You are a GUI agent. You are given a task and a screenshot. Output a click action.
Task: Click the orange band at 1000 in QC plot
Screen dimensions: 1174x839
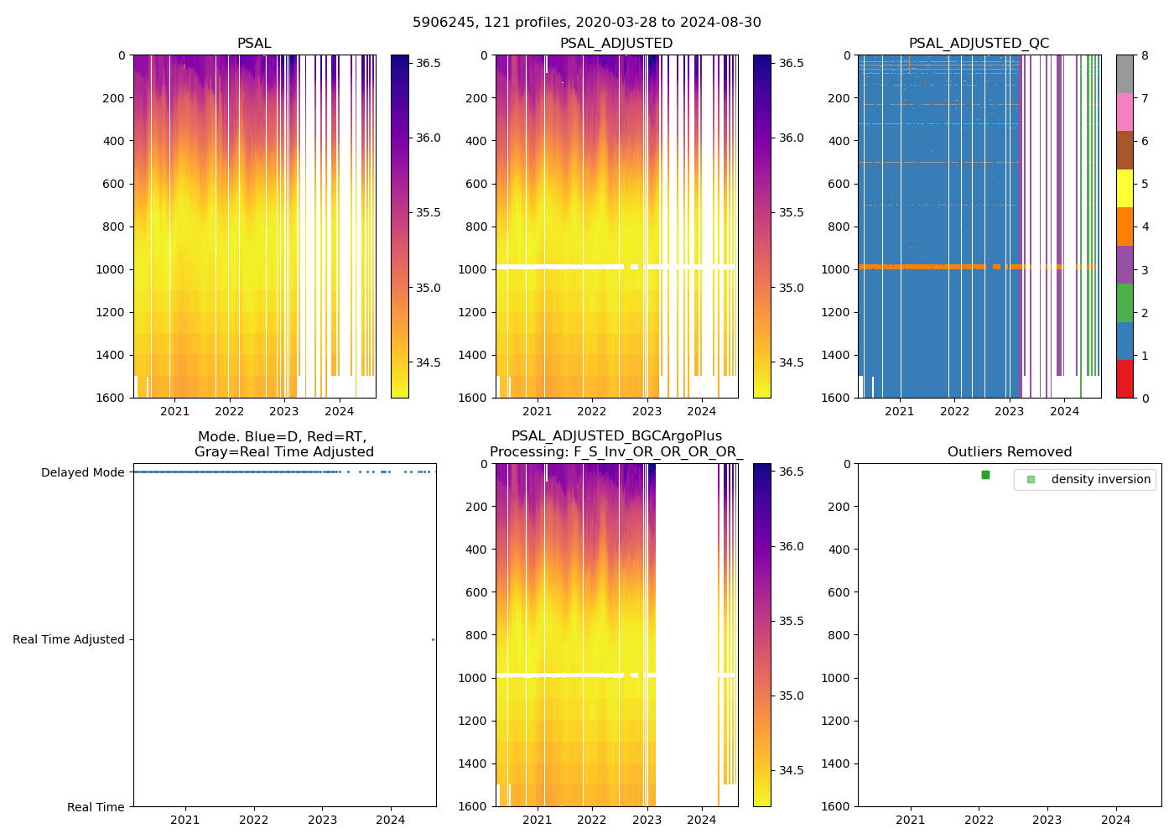922,267
